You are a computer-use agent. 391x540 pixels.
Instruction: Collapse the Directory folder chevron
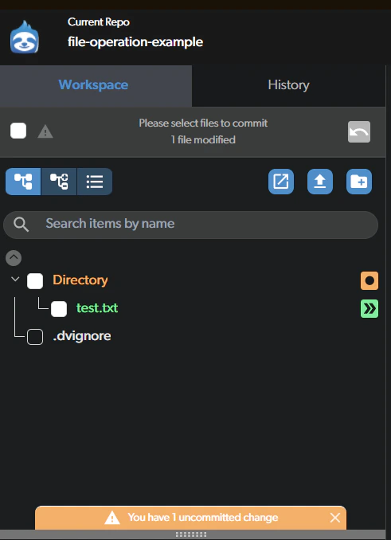tap(15, 279)
